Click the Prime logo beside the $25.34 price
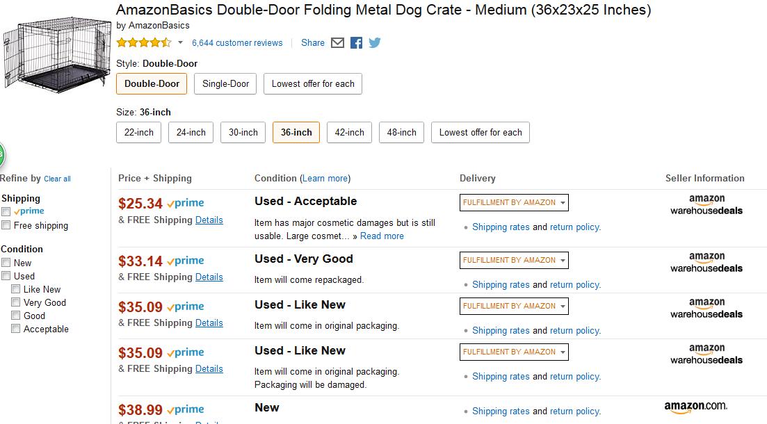 (186, 203)
